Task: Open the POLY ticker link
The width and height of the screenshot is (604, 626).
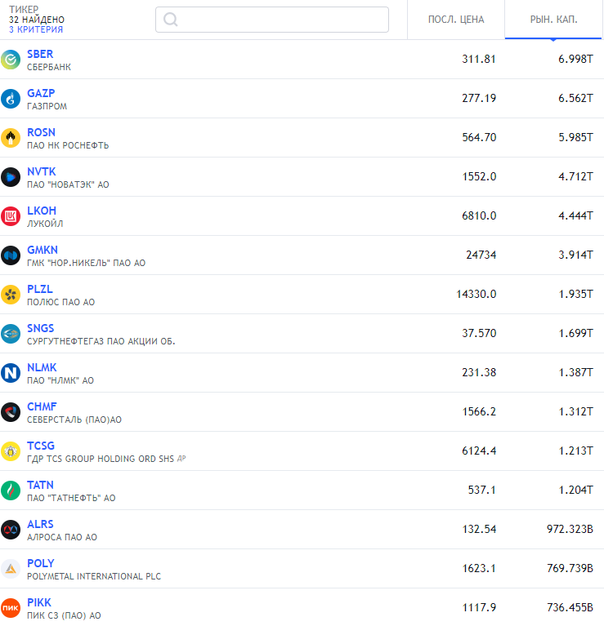Action: 40,562
